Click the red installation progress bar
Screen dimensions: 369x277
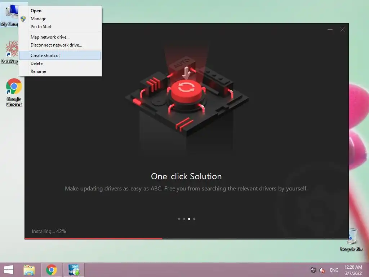pos(93,238)
